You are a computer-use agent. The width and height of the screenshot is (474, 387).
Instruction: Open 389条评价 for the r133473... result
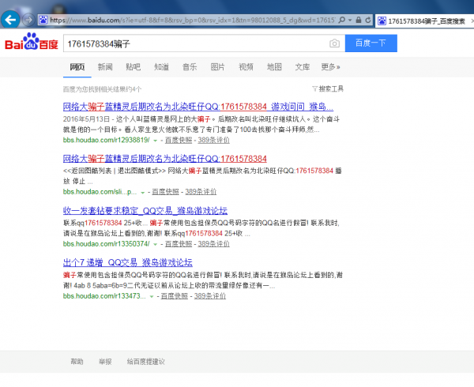click(x=210, y=296)
